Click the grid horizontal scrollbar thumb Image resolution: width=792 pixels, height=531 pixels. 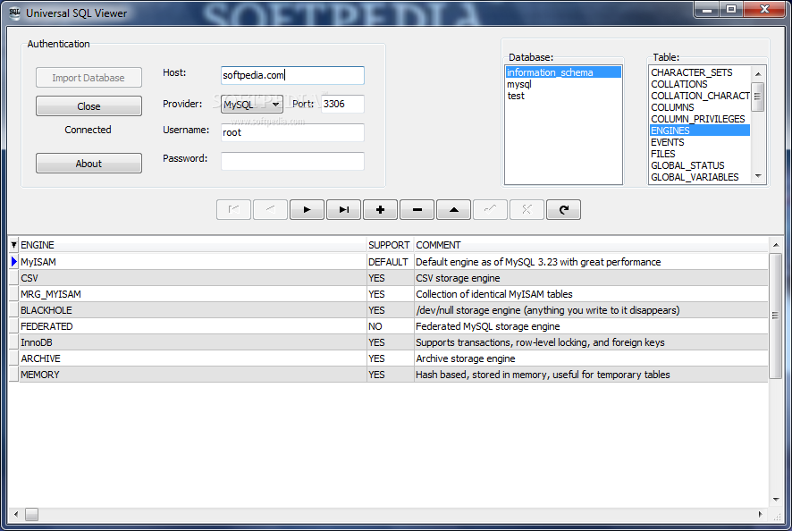point(32,514)
